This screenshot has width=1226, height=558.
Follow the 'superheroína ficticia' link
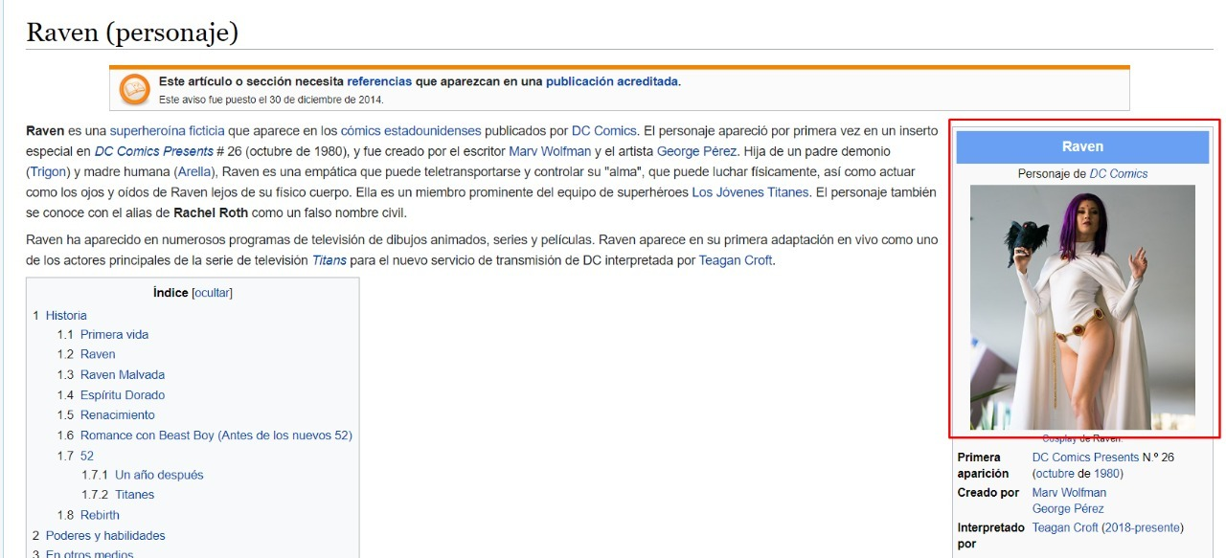[167, 130]
